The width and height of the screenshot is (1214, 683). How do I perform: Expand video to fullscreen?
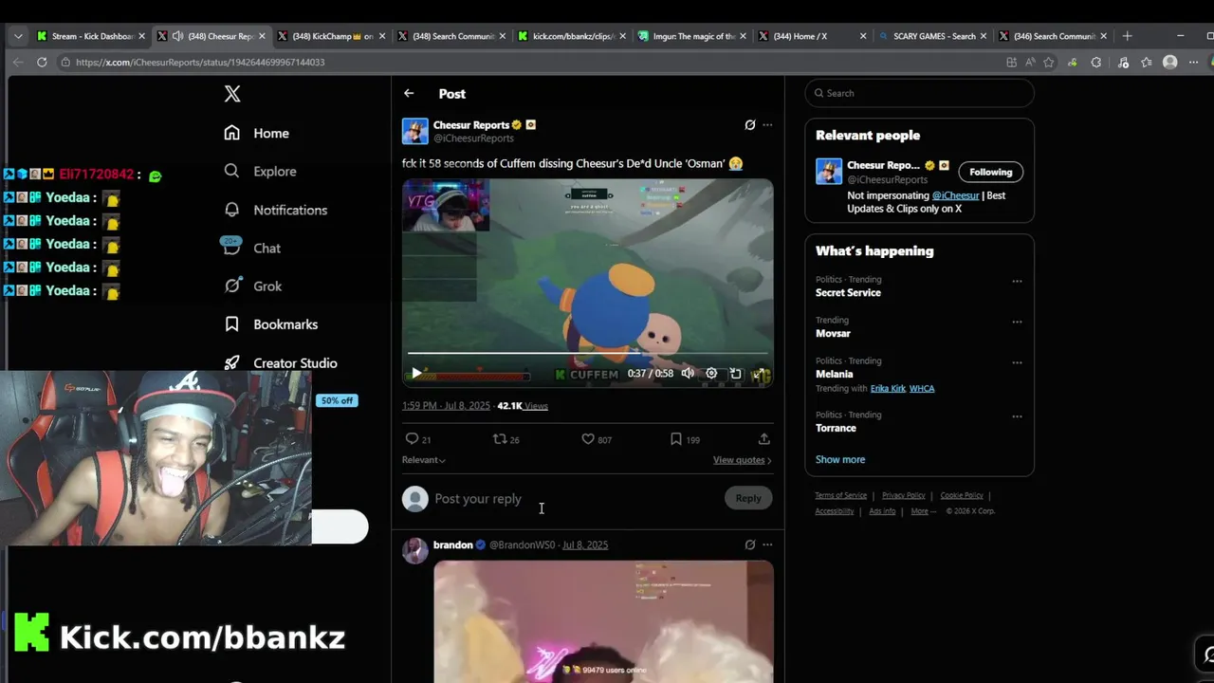pyautogui.click(x=759, y=374)
